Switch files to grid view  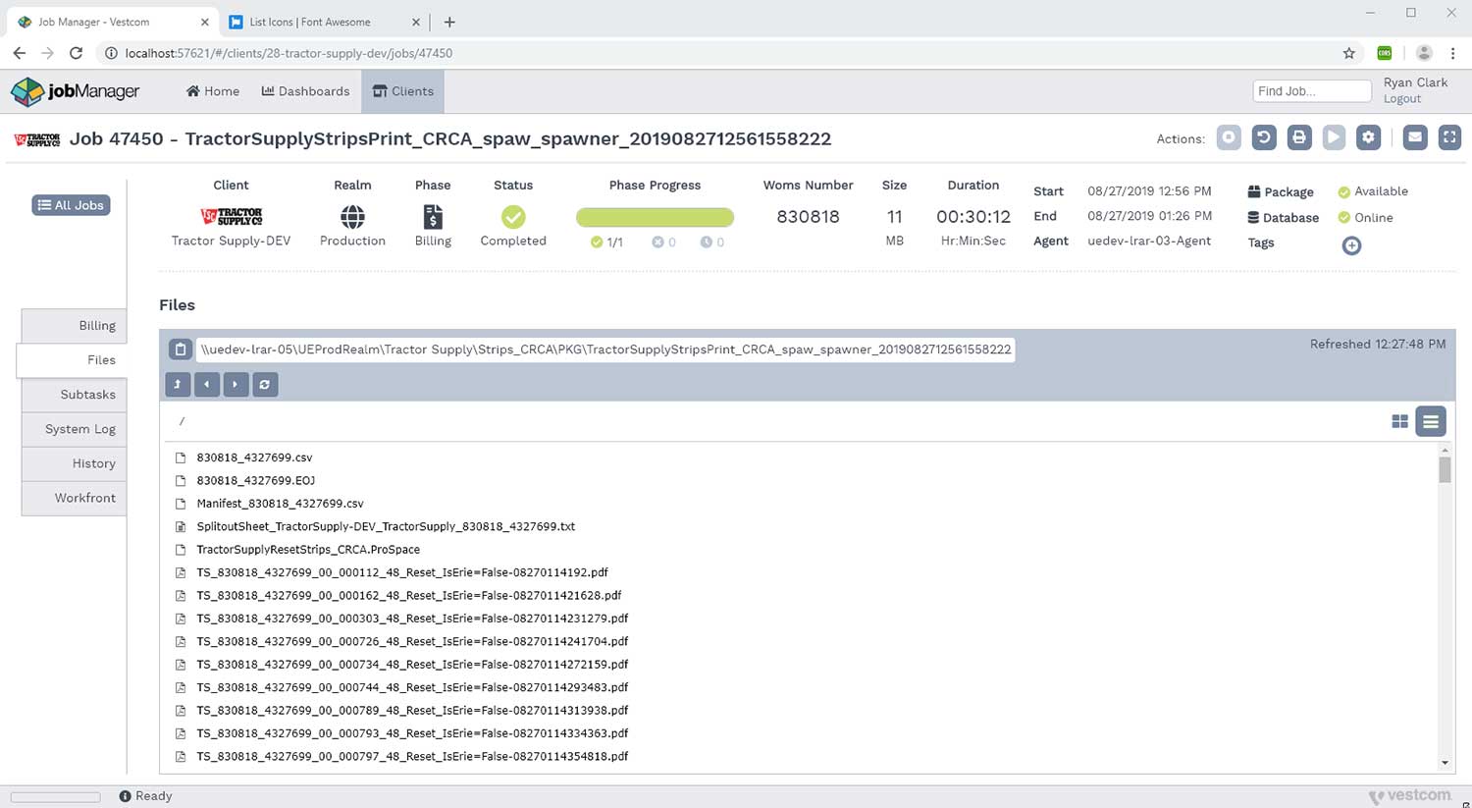tap(1400, 421)
